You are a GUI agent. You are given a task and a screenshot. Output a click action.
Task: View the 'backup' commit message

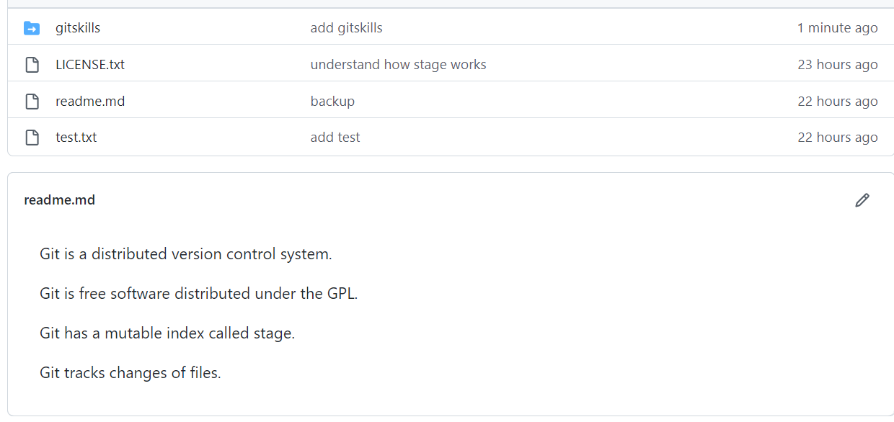coord(332,102)
